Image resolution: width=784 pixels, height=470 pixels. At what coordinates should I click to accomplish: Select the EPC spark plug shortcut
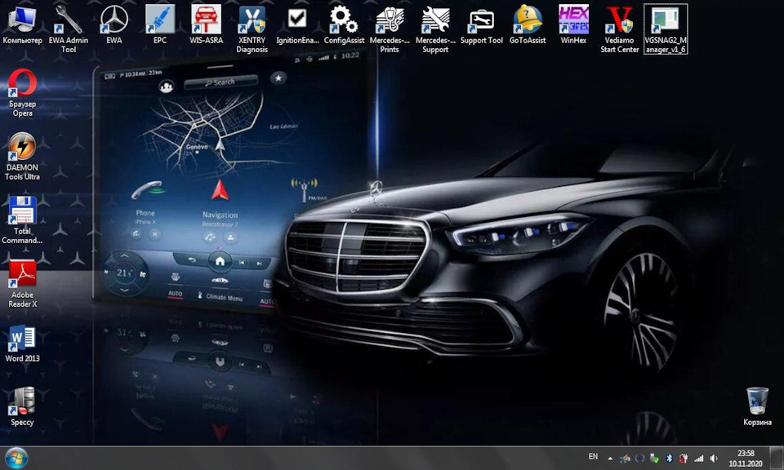point(160,25)
